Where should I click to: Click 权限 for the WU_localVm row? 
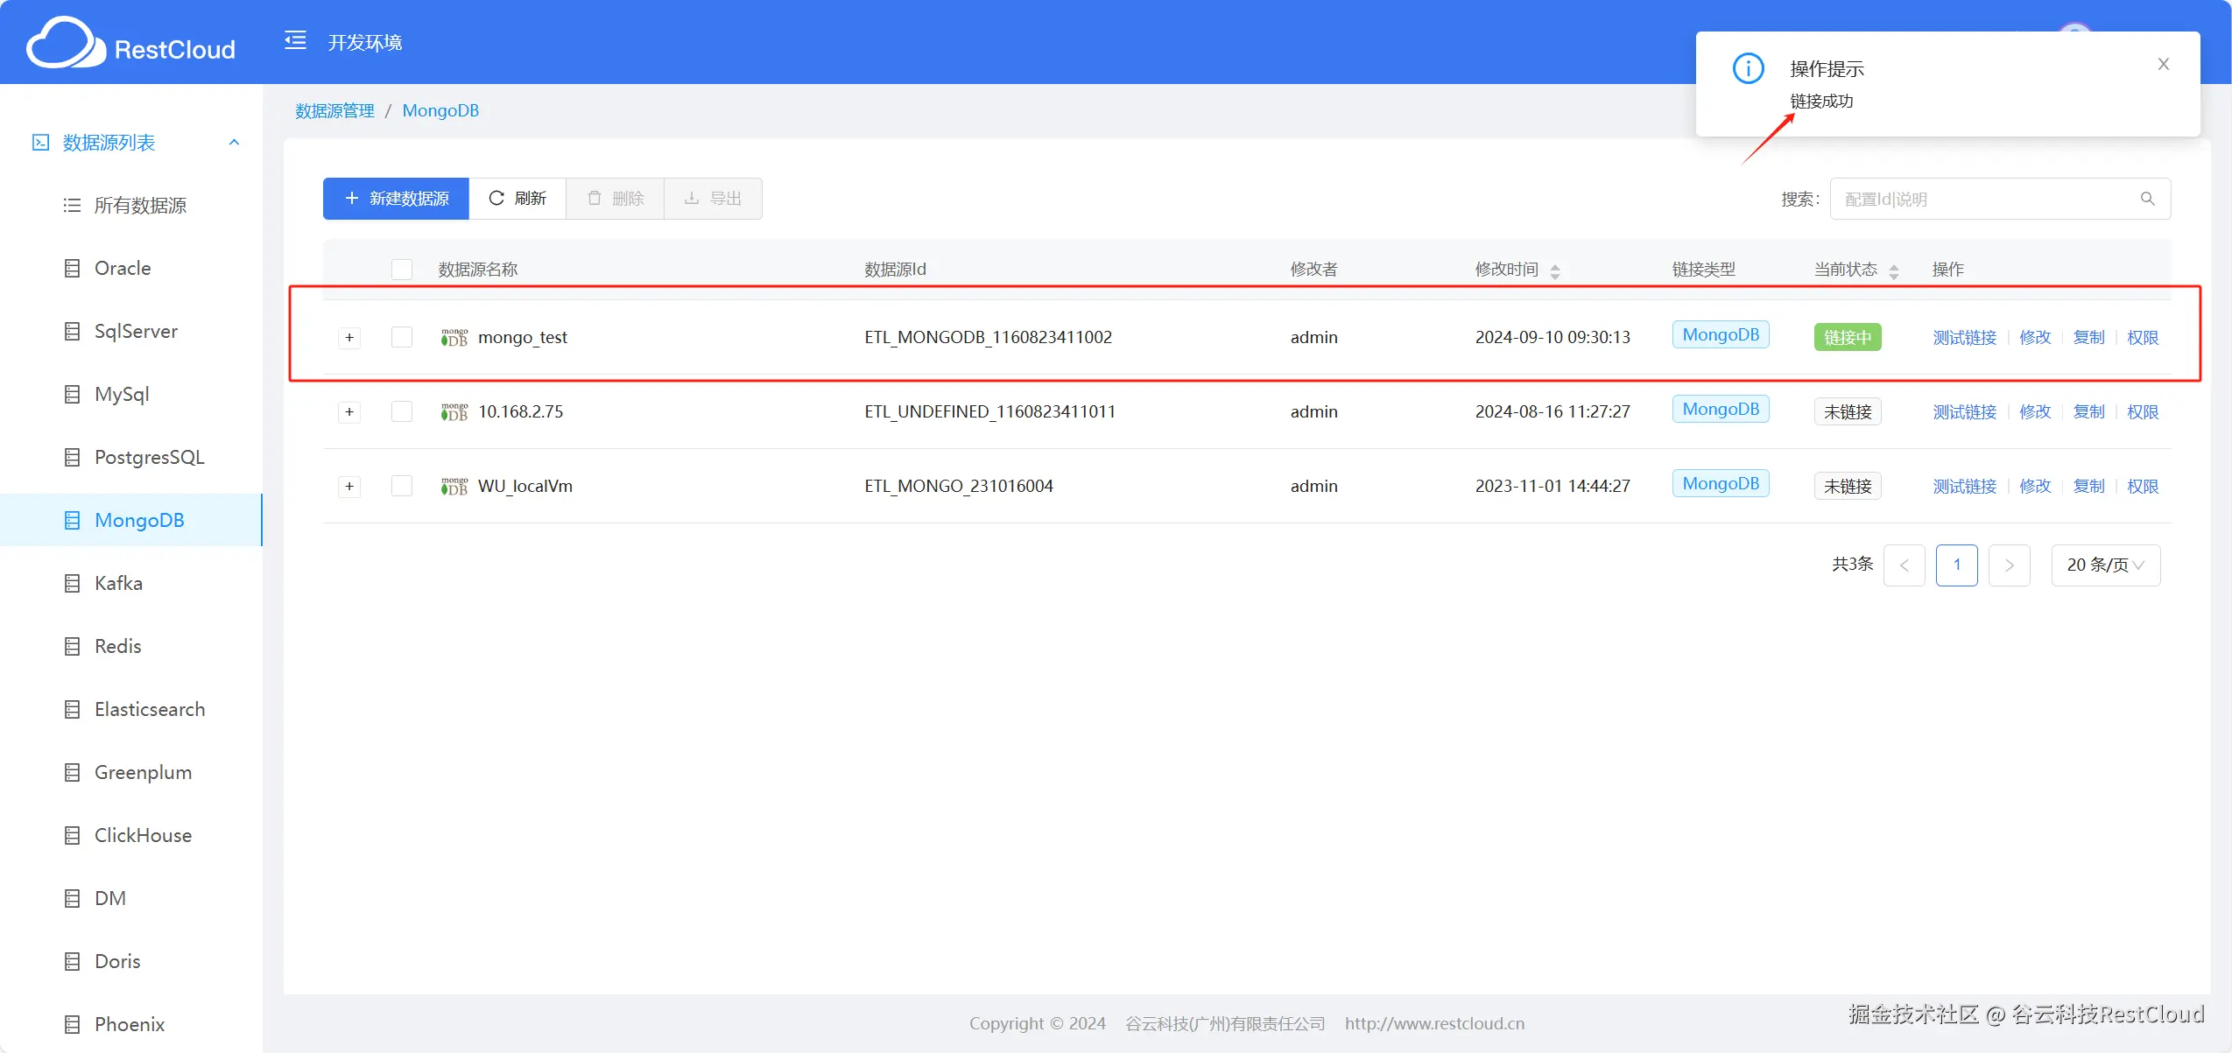(x=2143, y=486)
